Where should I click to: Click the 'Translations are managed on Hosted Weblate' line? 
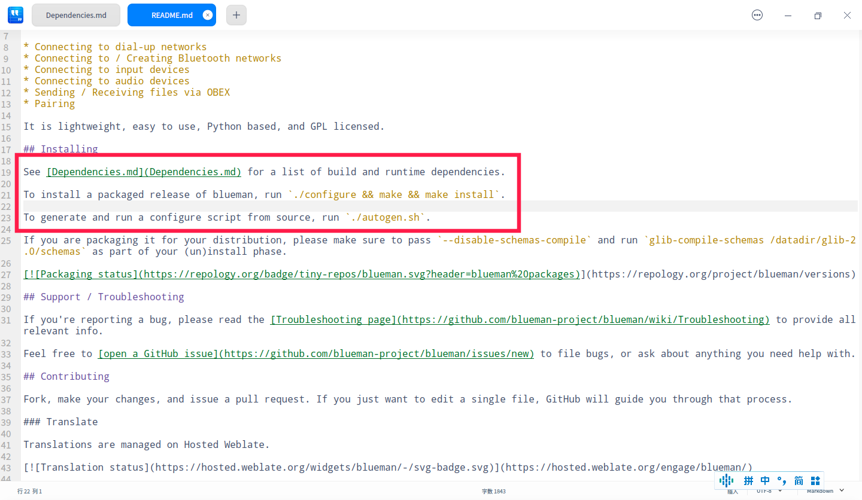point(147,444)
